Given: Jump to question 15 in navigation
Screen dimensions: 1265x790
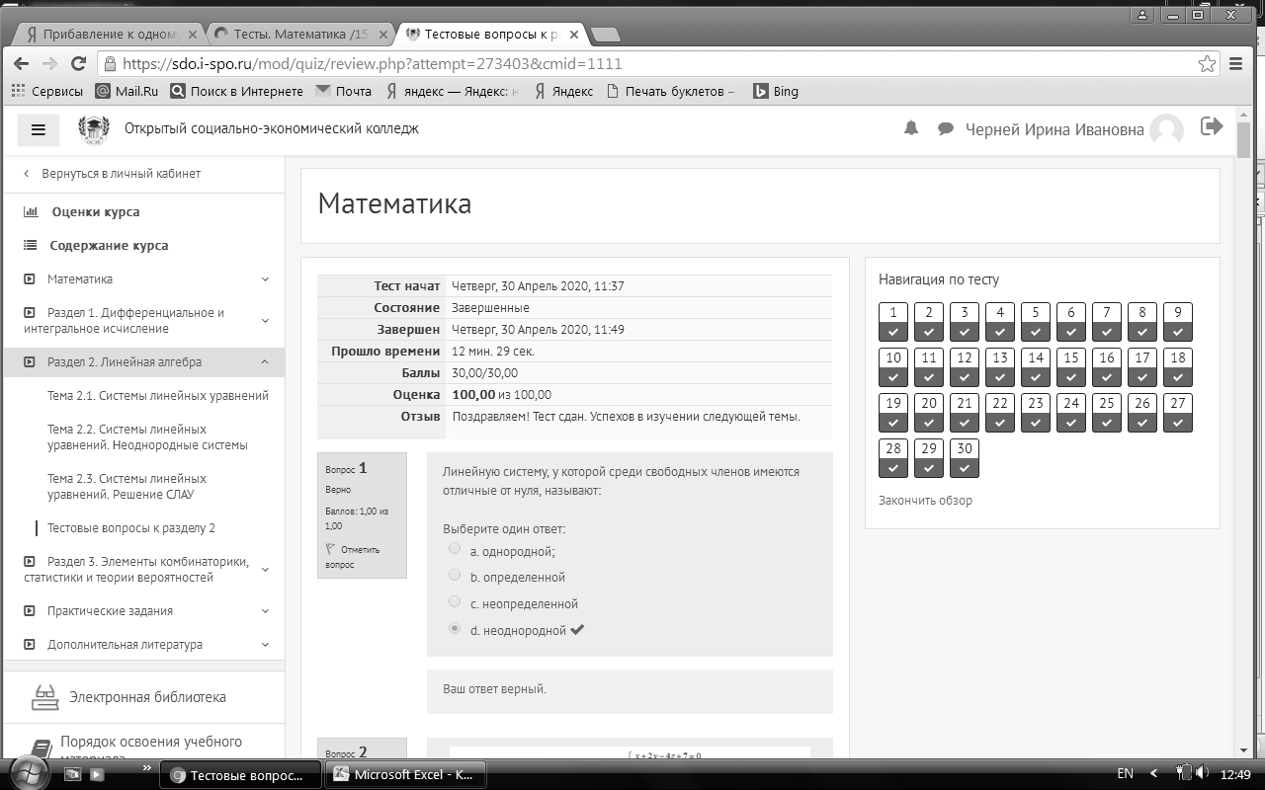Looking at the screenshot, I should coord(1070,365).
